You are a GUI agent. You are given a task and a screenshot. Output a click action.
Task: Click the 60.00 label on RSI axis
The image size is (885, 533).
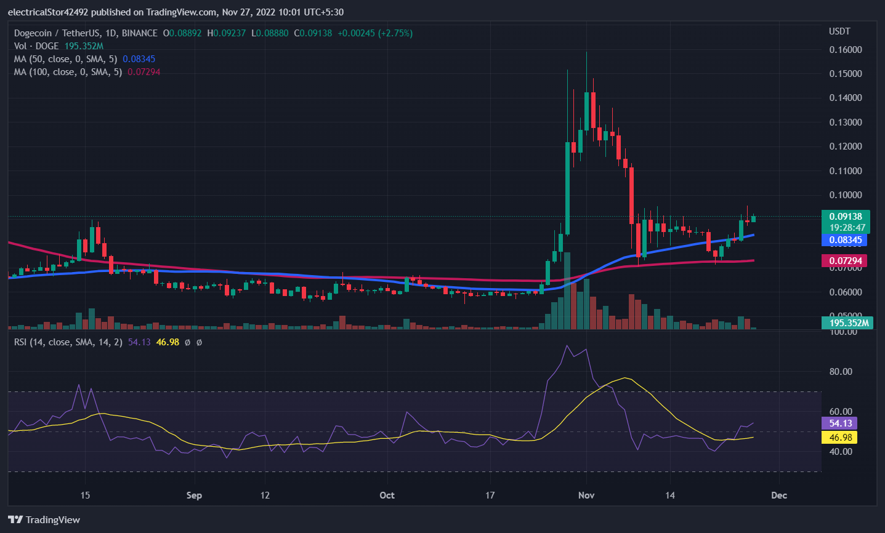tap(841, 412)
